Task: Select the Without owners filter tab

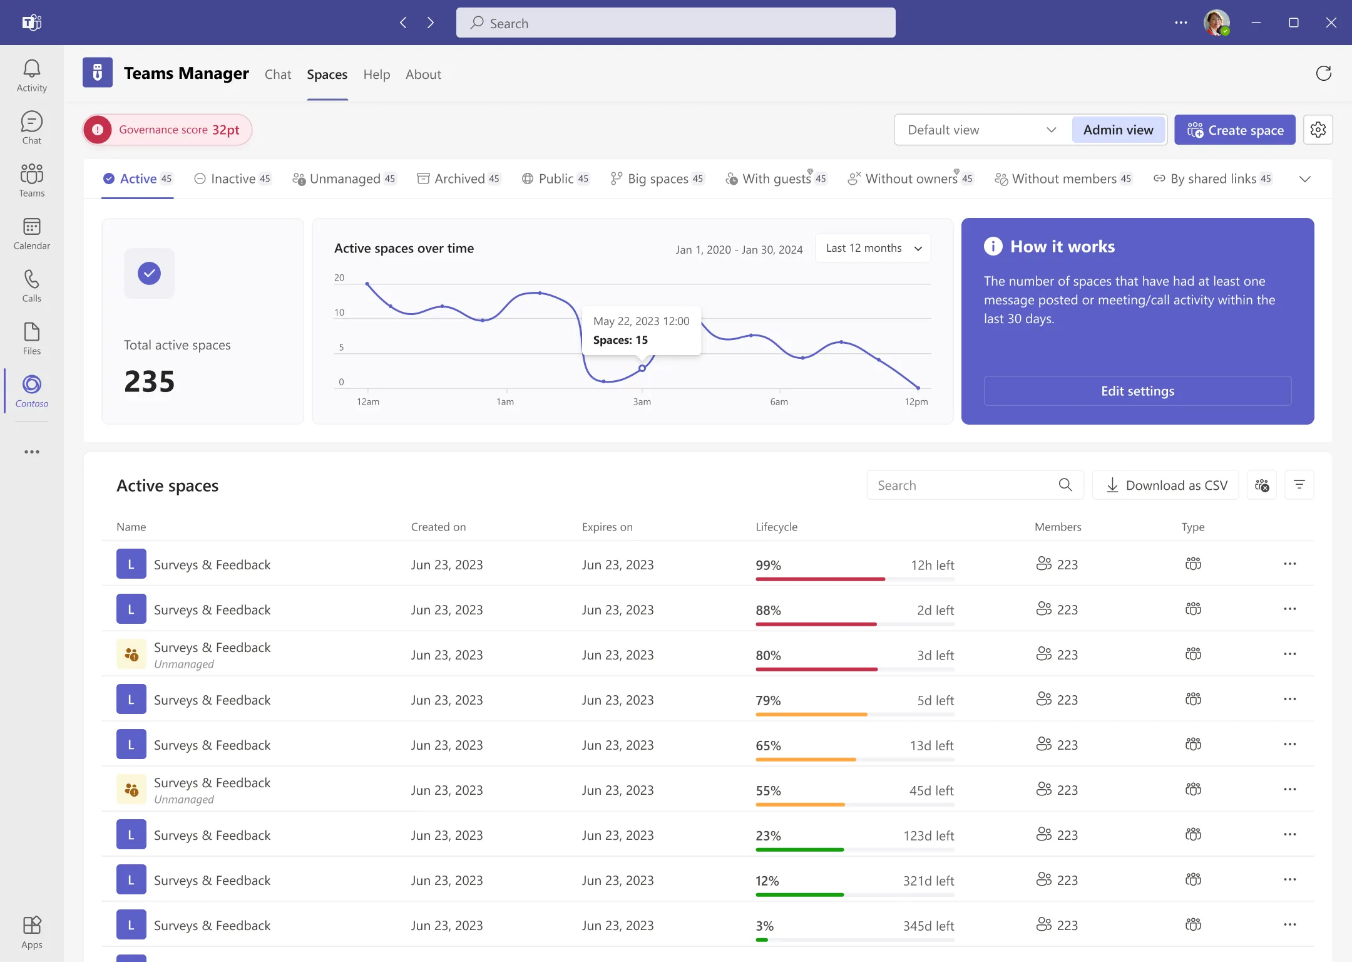Action: 911,178
